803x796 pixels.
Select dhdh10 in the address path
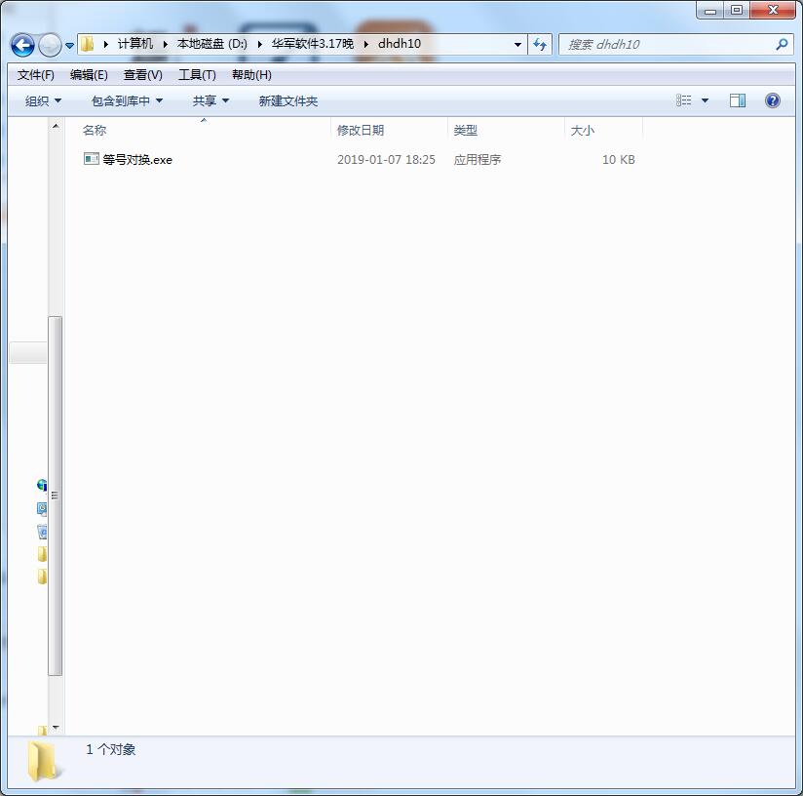(x=400, y=44)
